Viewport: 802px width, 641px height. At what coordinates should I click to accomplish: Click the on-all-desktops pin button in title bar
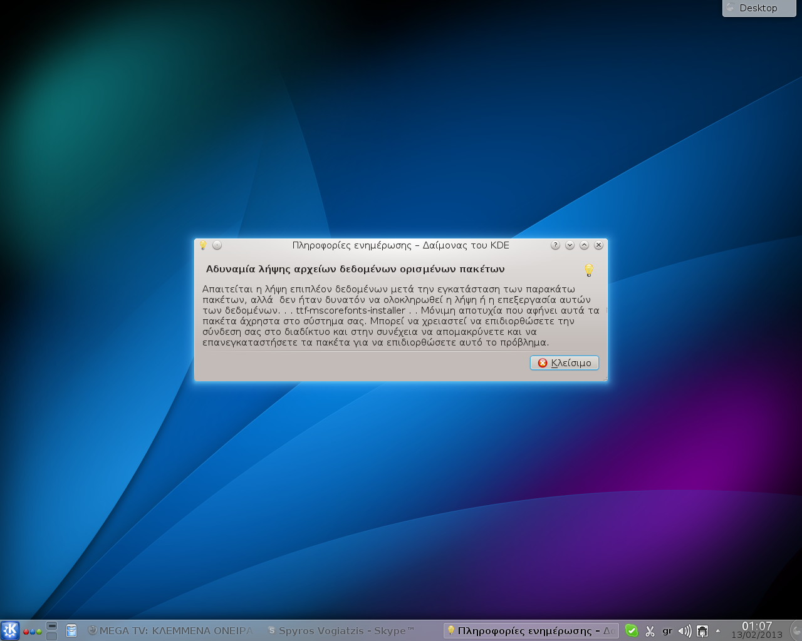click(x=217, y=245)
